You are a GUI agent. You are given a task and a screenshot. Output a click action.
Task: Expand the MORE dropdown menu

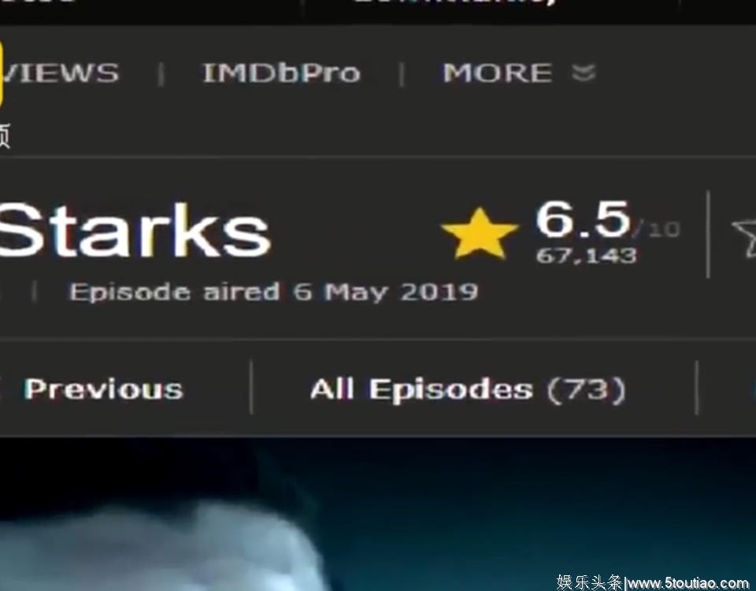(519, 73)
